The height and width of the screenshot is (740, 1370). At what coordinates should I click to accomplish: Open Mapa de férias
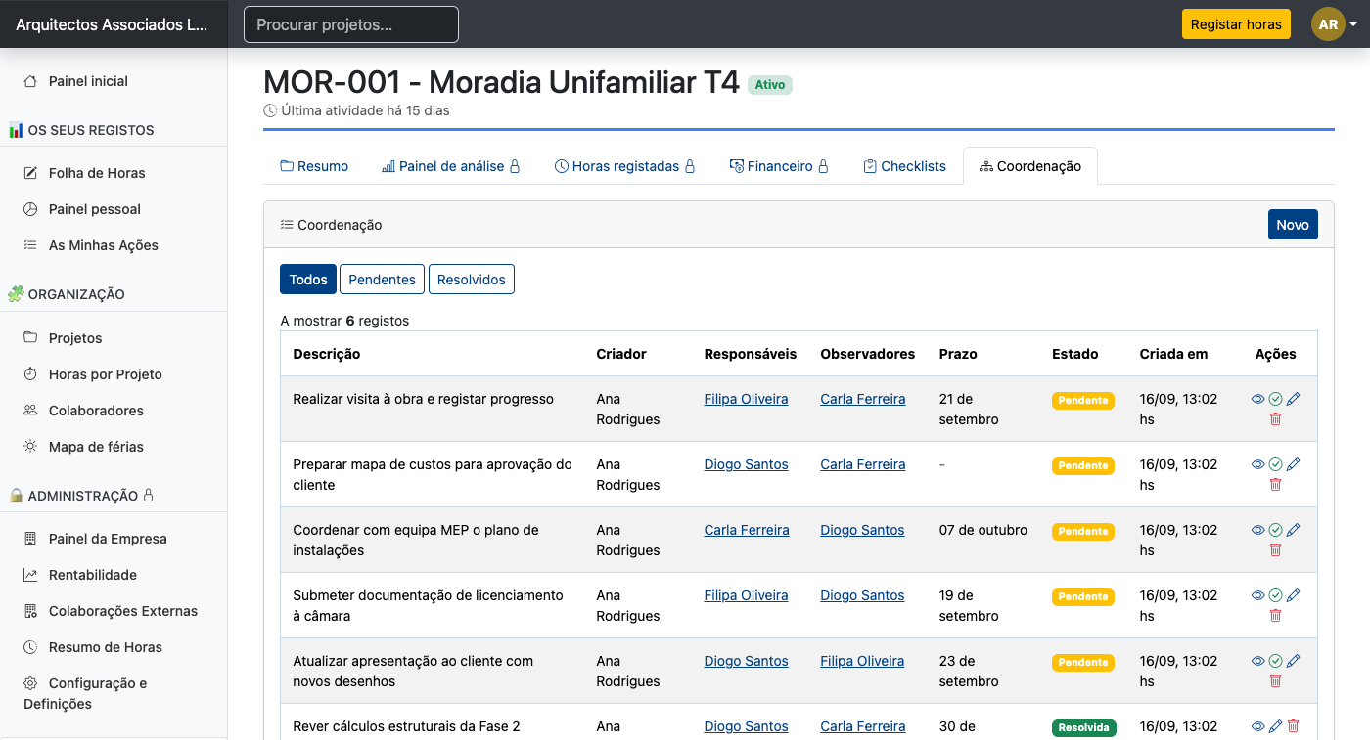tap(96, 447)
